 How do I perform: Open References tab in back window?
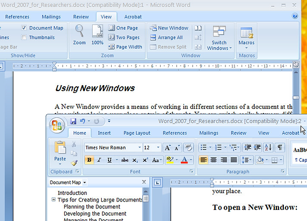pos(17,17)
